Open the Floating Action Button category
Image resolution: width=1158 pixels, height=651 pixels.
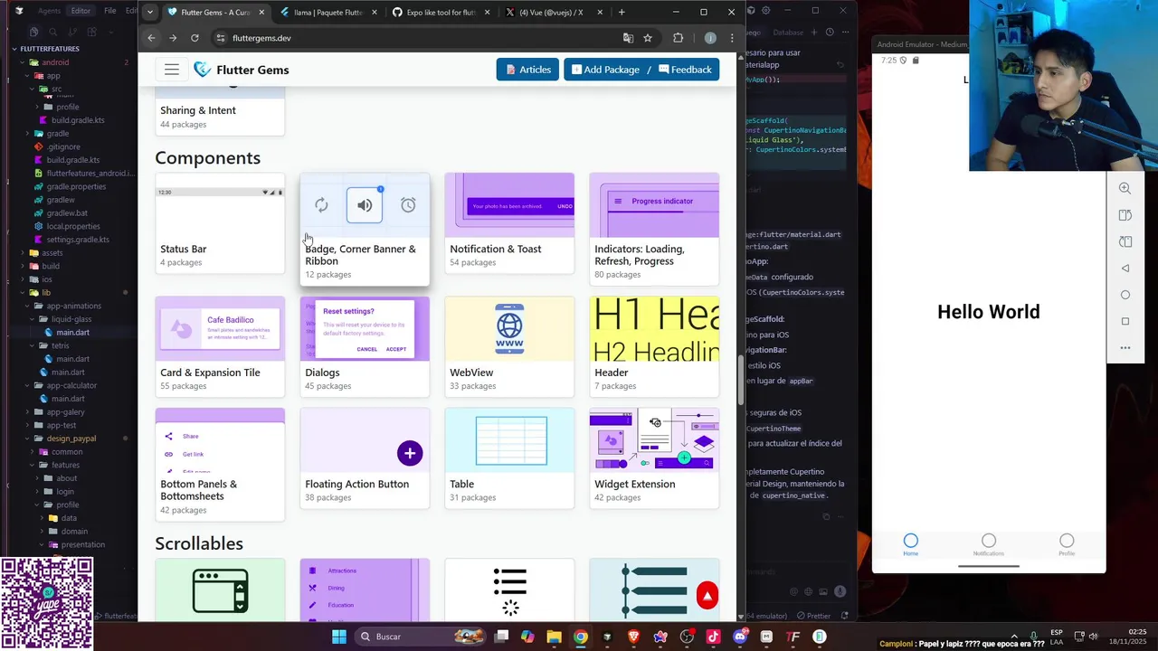(365, 458)
